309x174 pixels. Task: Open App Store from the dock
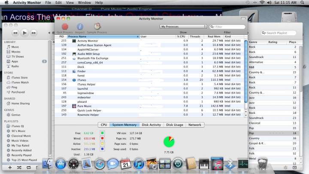click(61, 164)
